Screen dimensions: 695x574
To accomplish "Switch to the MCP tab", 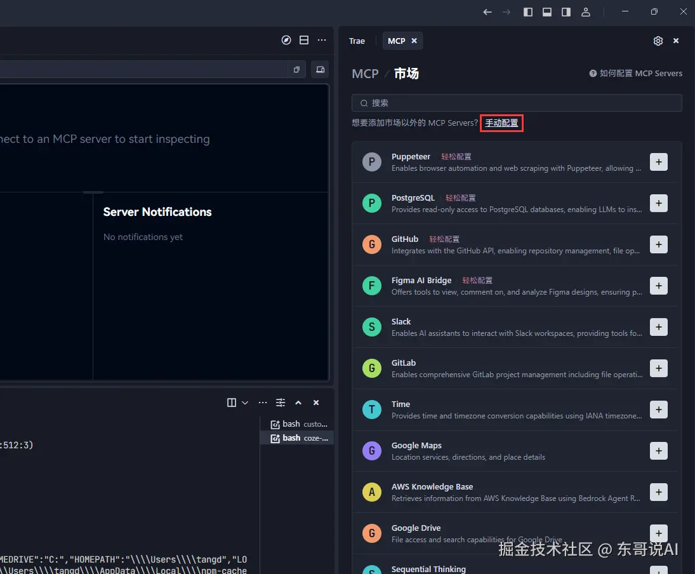I will pos(396,41).
